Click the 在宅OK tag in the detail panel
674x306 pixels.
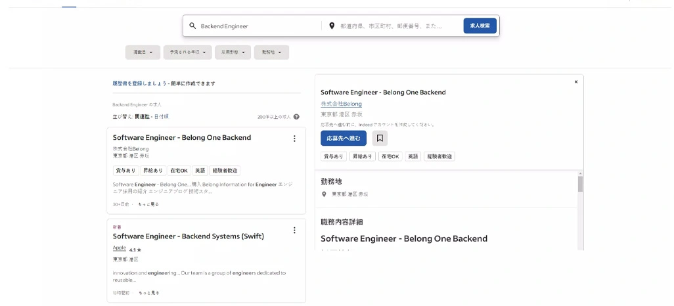click(390, 156)
